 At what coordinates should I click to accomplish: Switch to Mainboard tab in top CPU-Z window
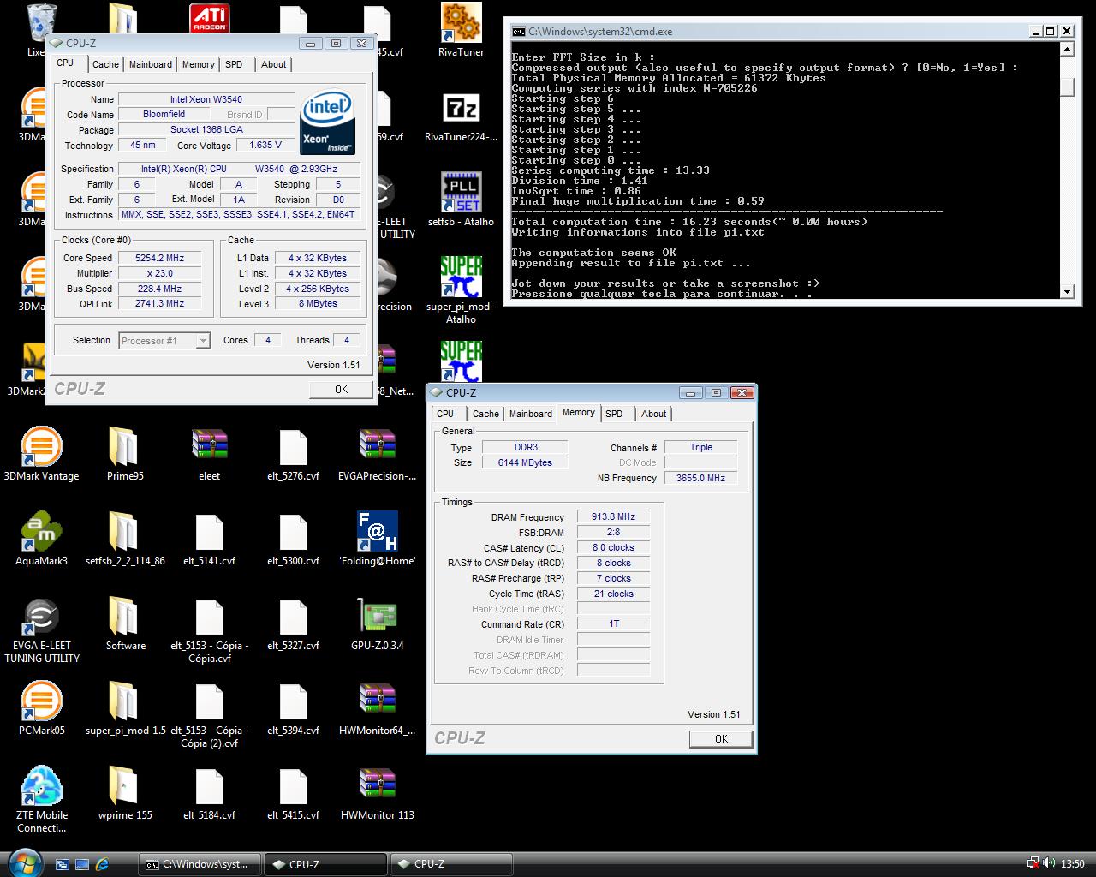(151, 64)
